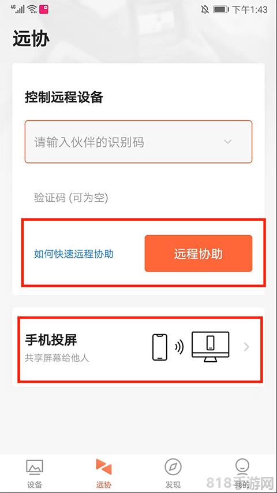277x493 pixels.
Task: Tap the 远协 page title
Action: [31, 39]
